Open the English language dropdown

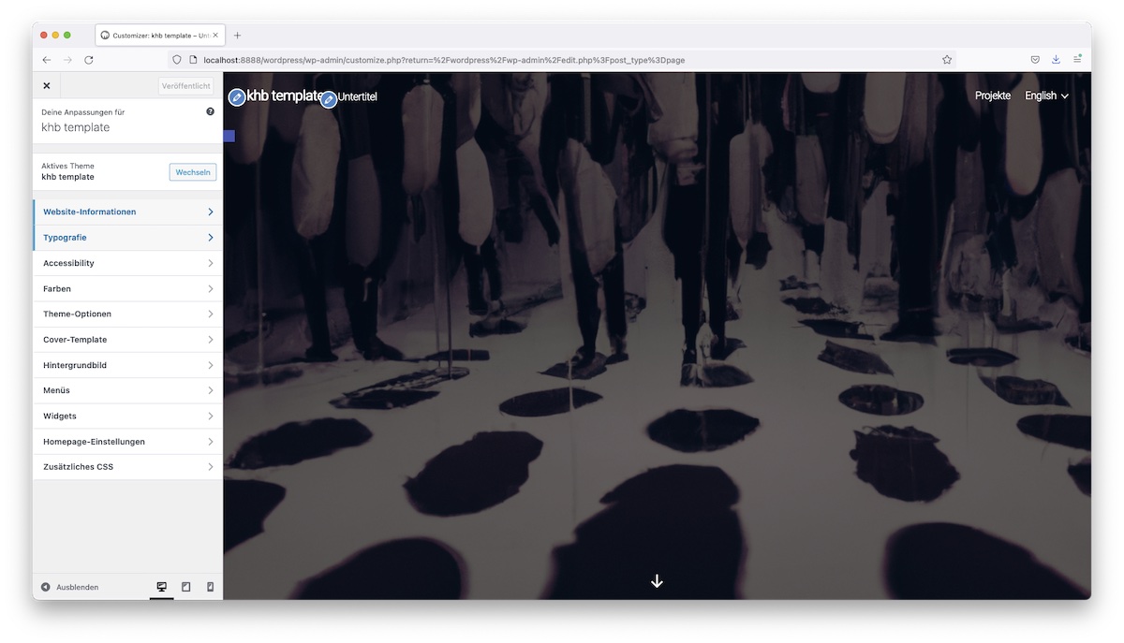1046,95
